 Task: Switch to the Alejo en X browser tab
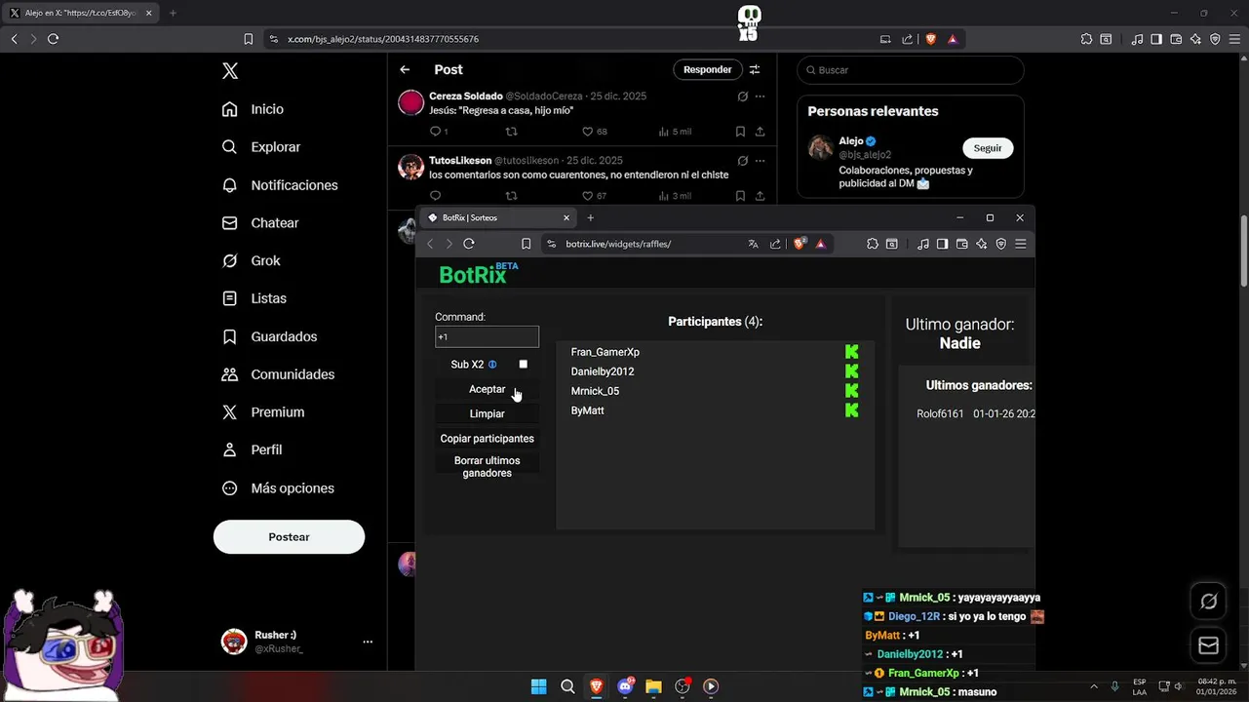pos(81,13)
